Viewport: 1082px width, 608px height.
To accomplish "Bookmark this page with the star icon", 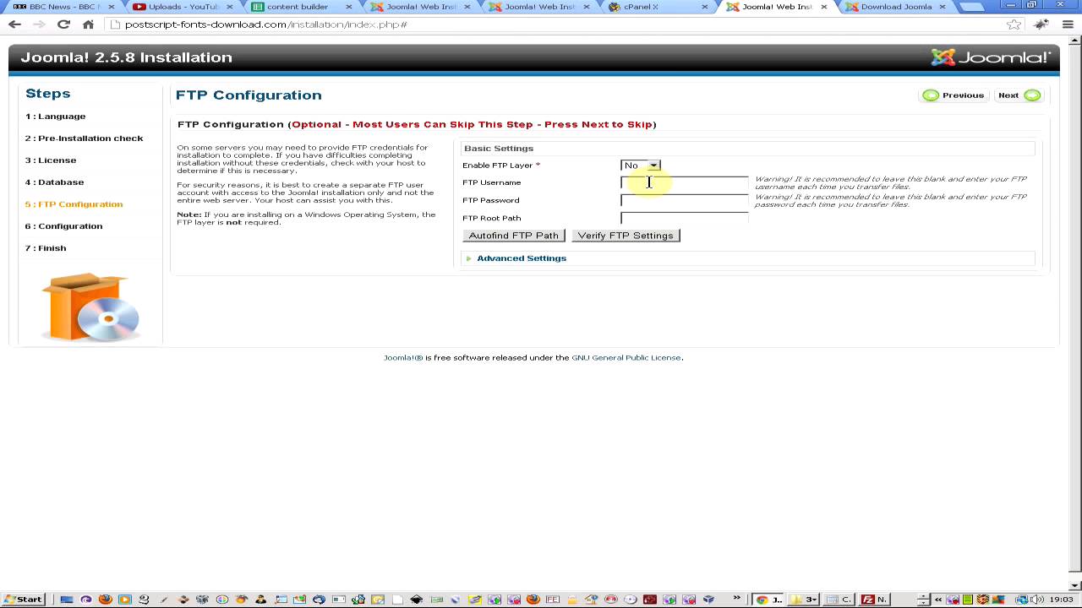I will [x=1014, y=24].
